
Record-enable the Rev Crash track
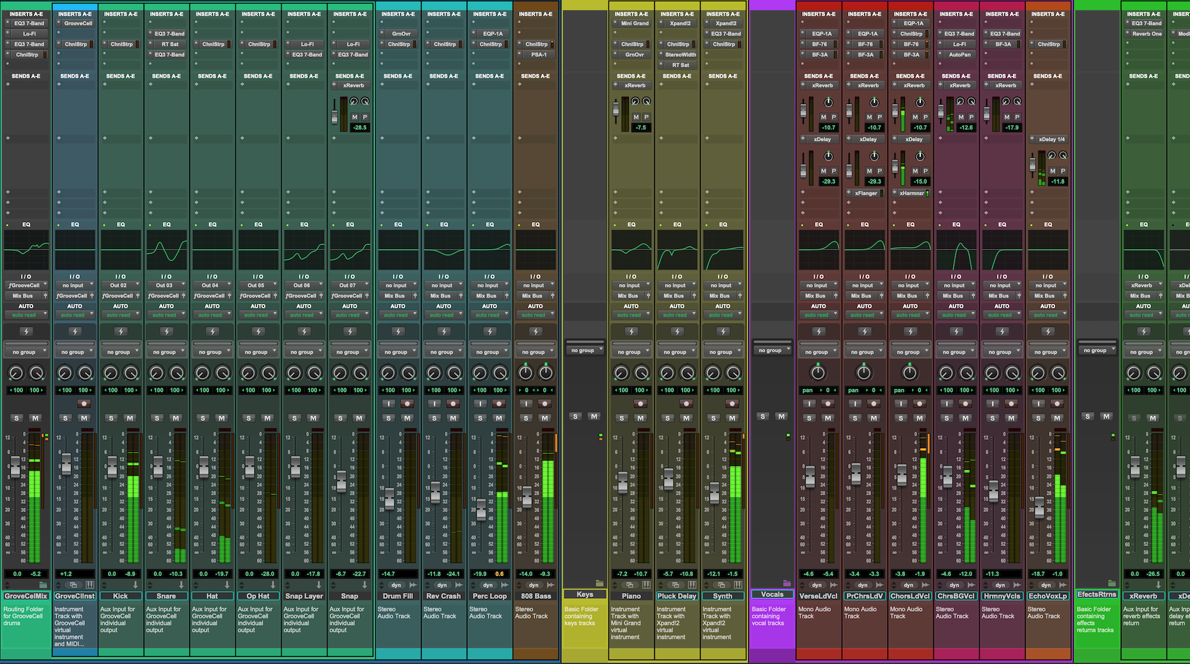click(x=453, y=404)
